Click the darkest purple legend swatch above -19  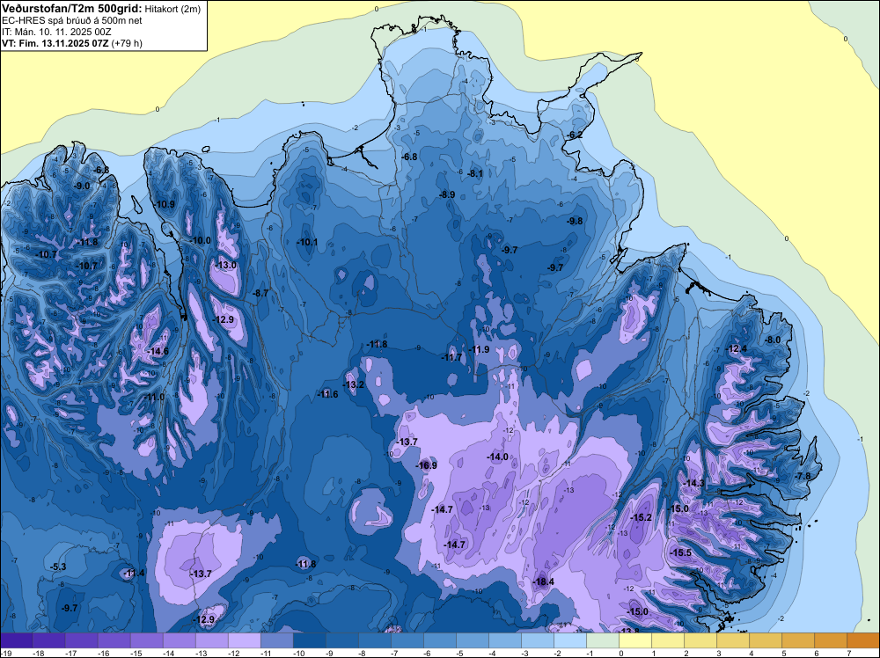click(x=16, y=640)
